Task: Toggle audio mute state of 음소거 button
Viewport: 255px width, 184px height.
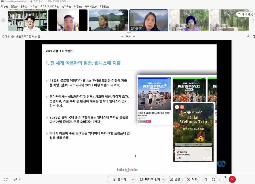Action: pos(121,179)
